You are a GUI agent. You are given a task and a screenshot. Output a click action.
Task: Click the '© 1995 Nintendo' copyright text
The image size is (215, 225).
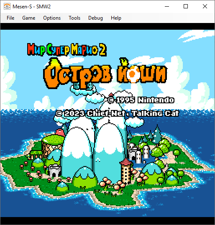tap(141, 100)
